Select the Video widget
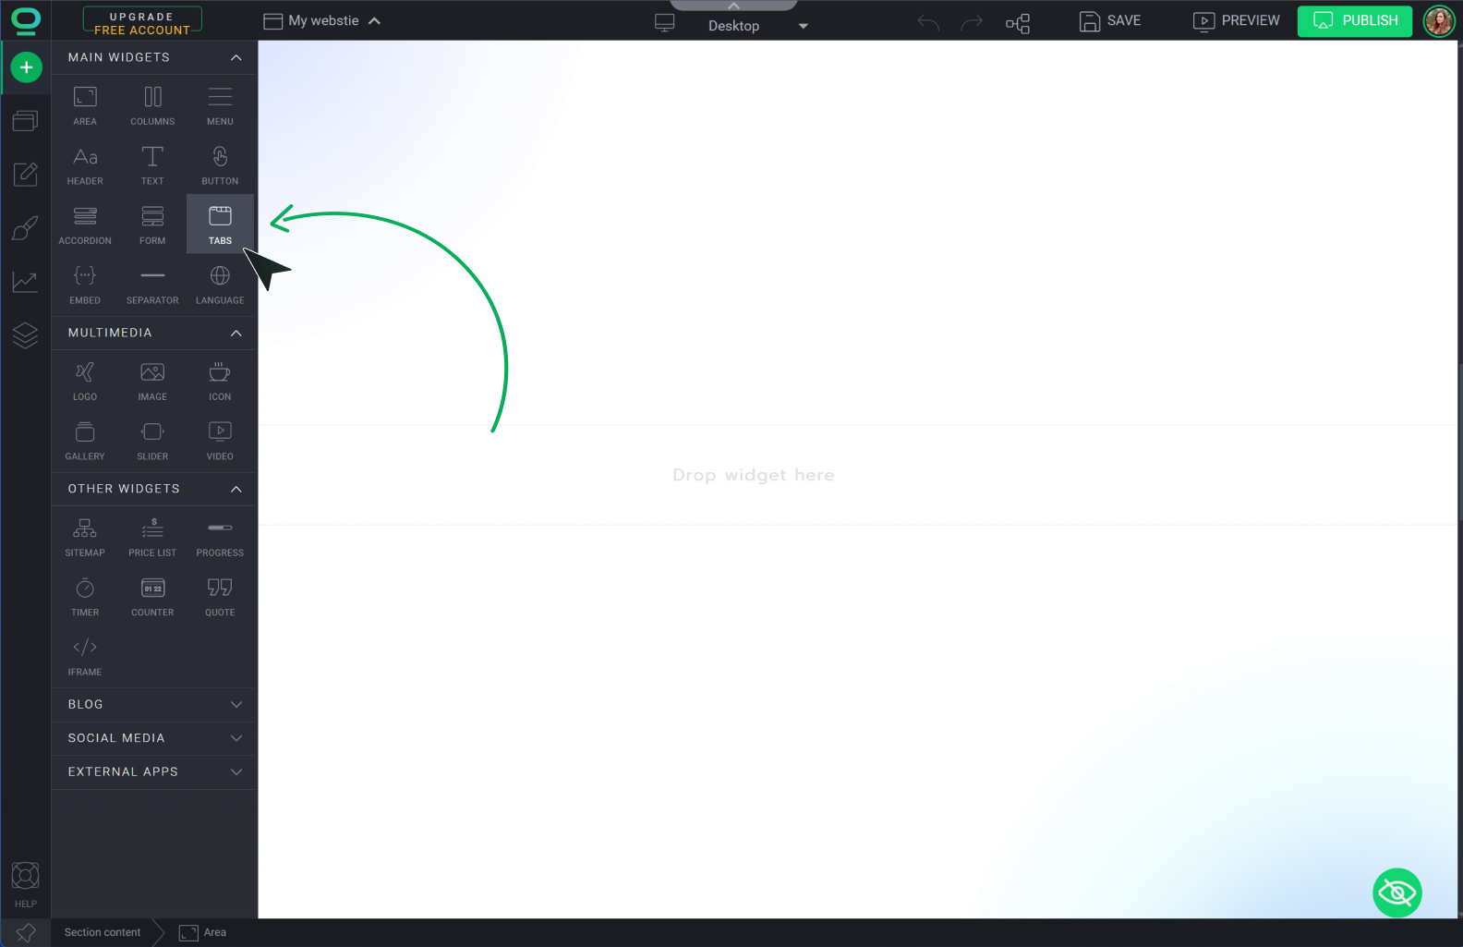Viewport: 1463px width, 947px height. [x=220, y=441]
